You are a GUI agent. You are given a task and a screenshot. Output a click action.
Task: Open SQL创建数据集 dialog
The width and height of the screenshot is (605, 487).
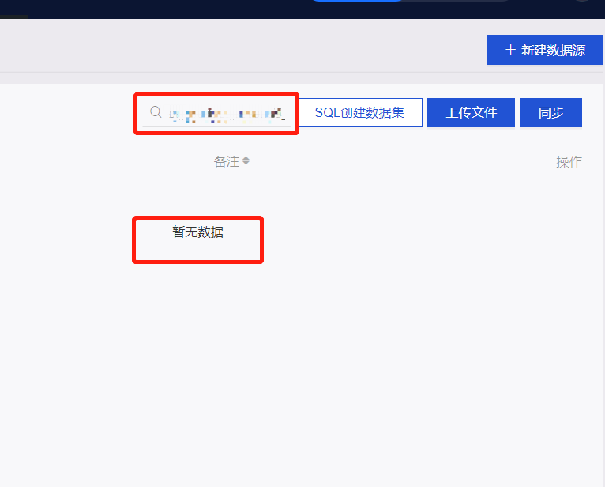pyautogui.click(x=359, y=112)
